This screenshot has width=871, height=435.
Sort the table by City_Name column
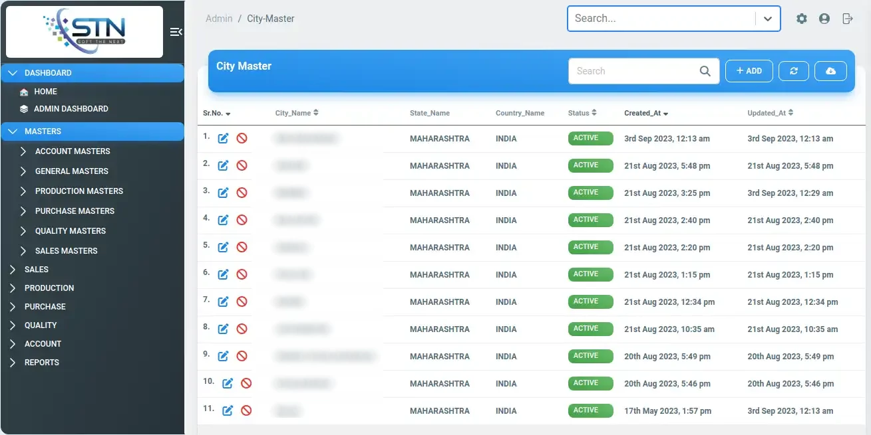click(297, 113)
